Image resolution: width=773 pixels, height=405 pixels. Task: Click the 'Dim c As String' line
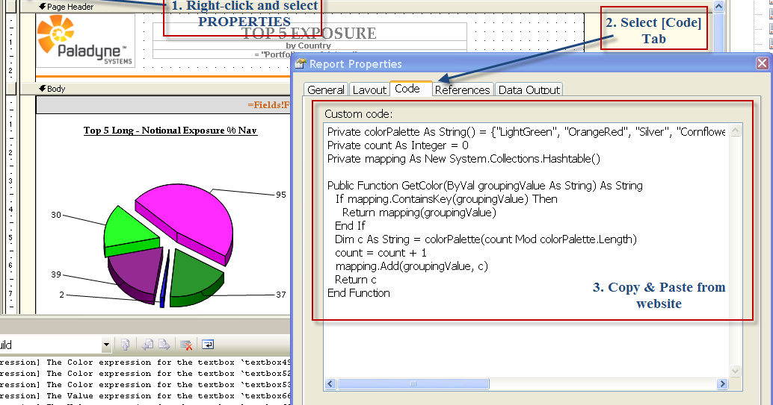[486, 239]
